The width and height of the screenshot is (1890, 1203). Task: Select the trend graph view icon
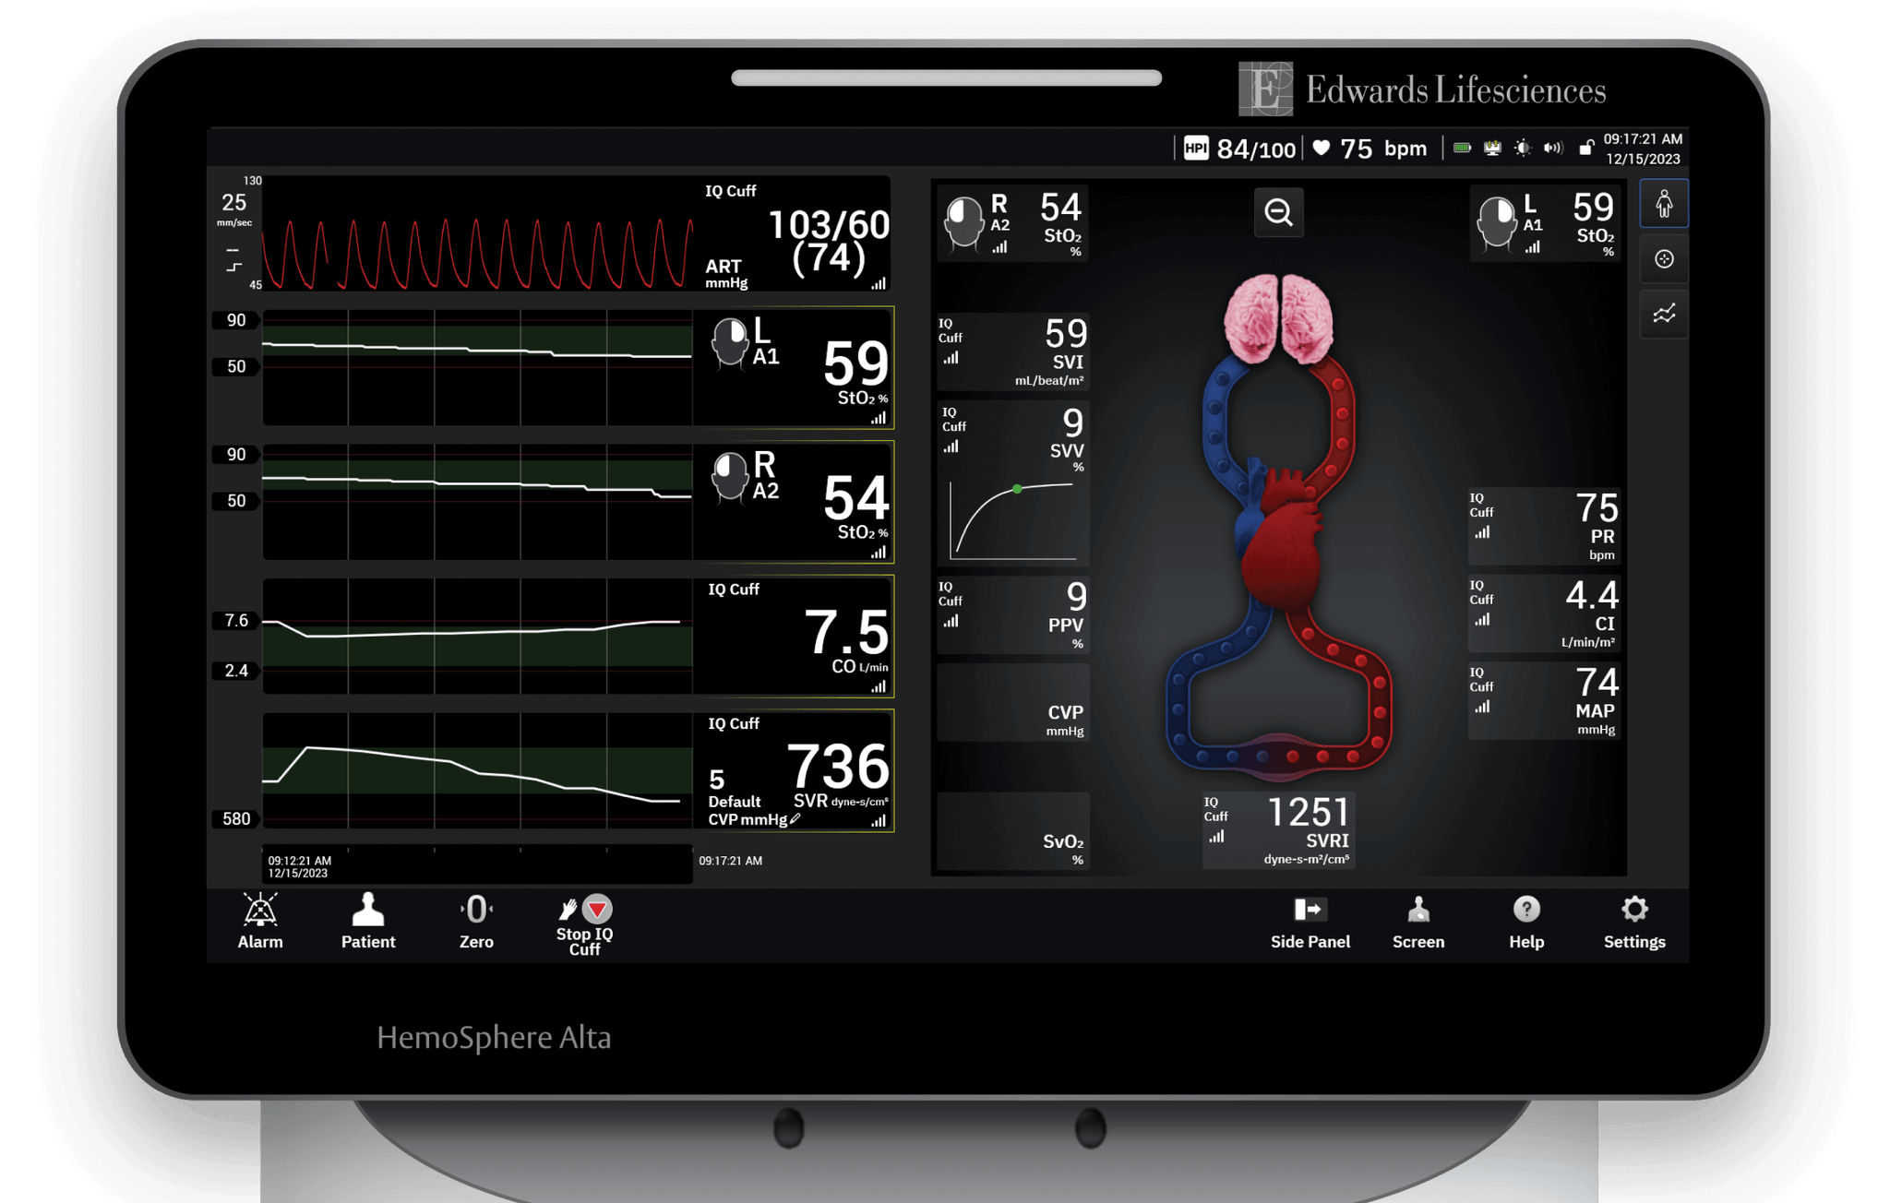click(1664, 315)
